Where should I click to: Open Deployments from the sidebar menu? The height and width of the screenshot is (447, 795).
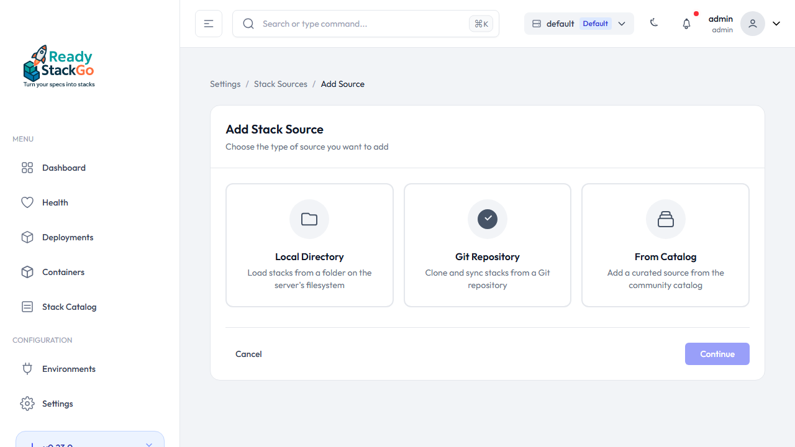(68, 237)
